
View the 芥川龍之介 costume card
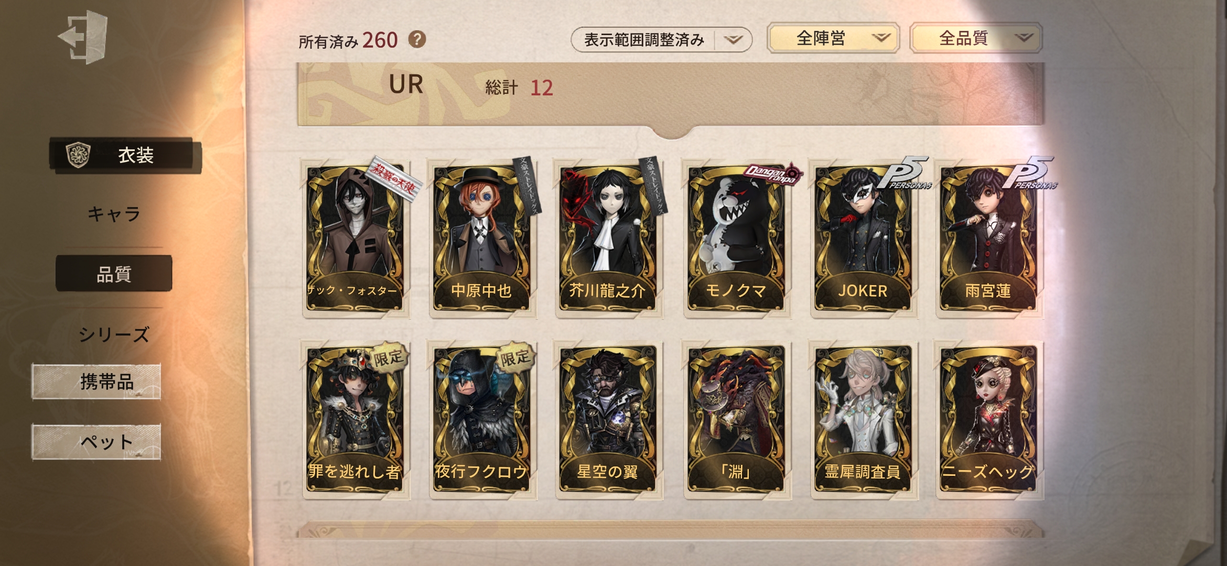click(608, 238)
